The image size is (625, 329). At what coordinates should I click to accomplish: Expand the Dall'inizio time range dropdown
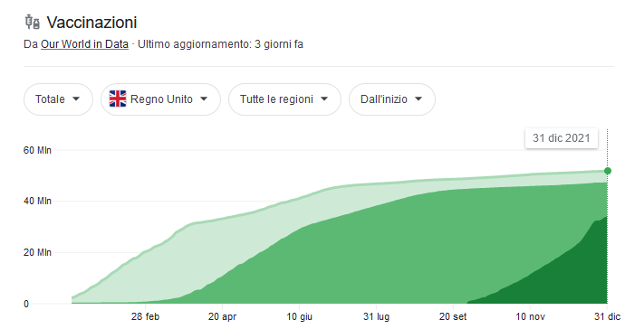point(392,99)
